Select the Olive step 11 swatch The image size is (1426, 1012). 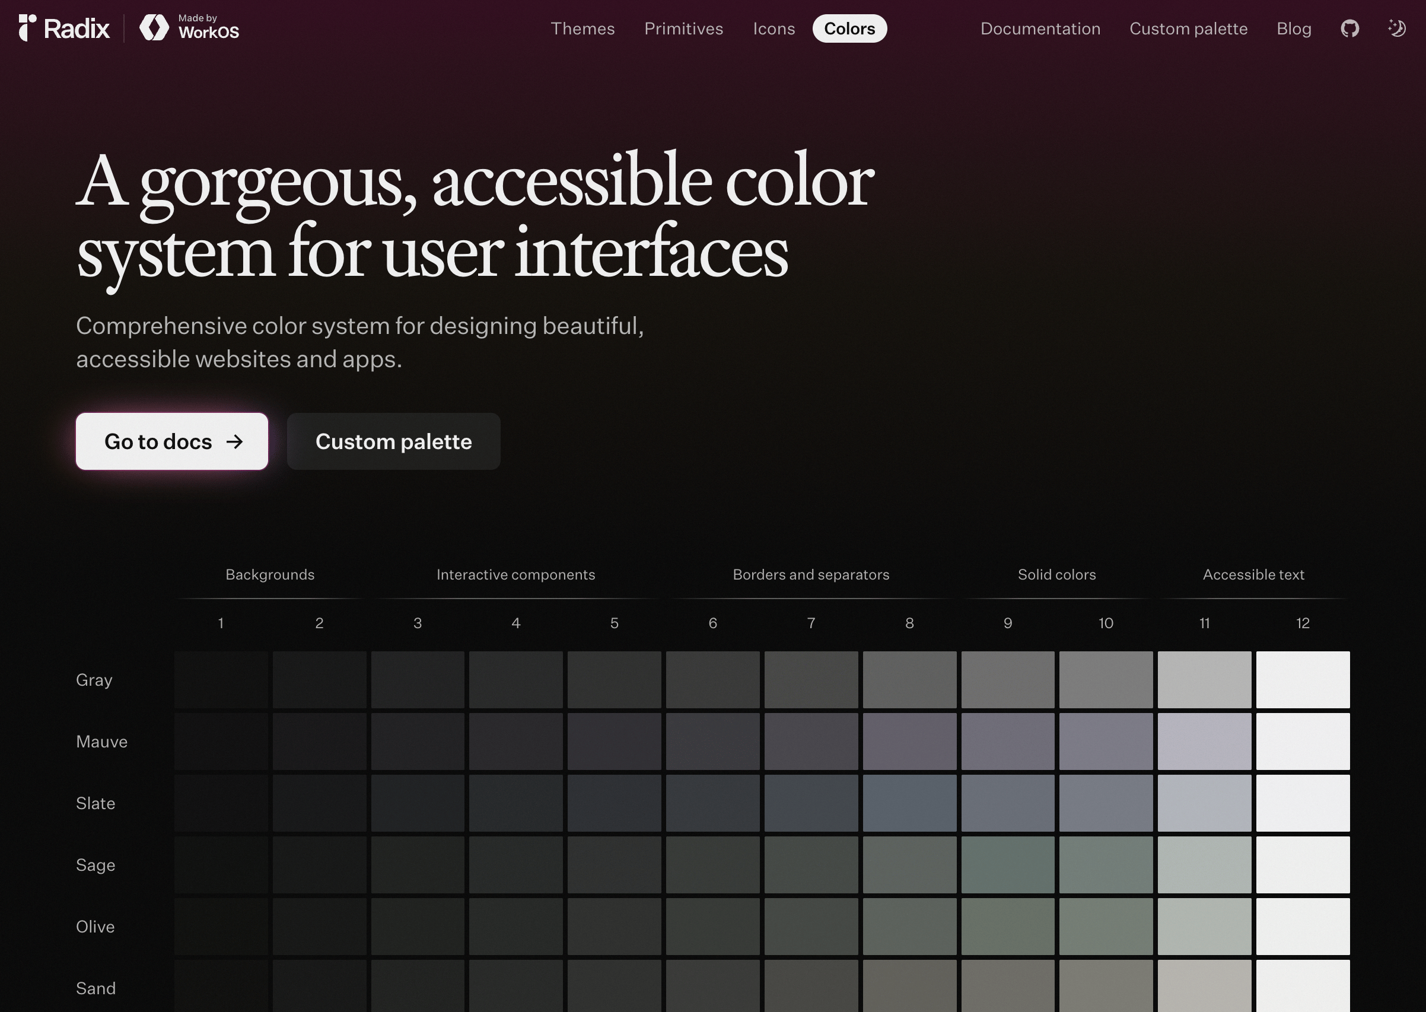click(1204, 926)
